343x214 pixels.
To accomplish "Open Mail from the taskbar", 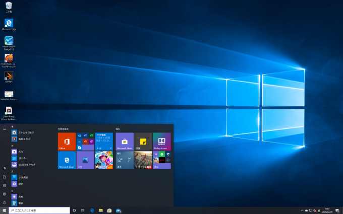I will coord(119,210).
